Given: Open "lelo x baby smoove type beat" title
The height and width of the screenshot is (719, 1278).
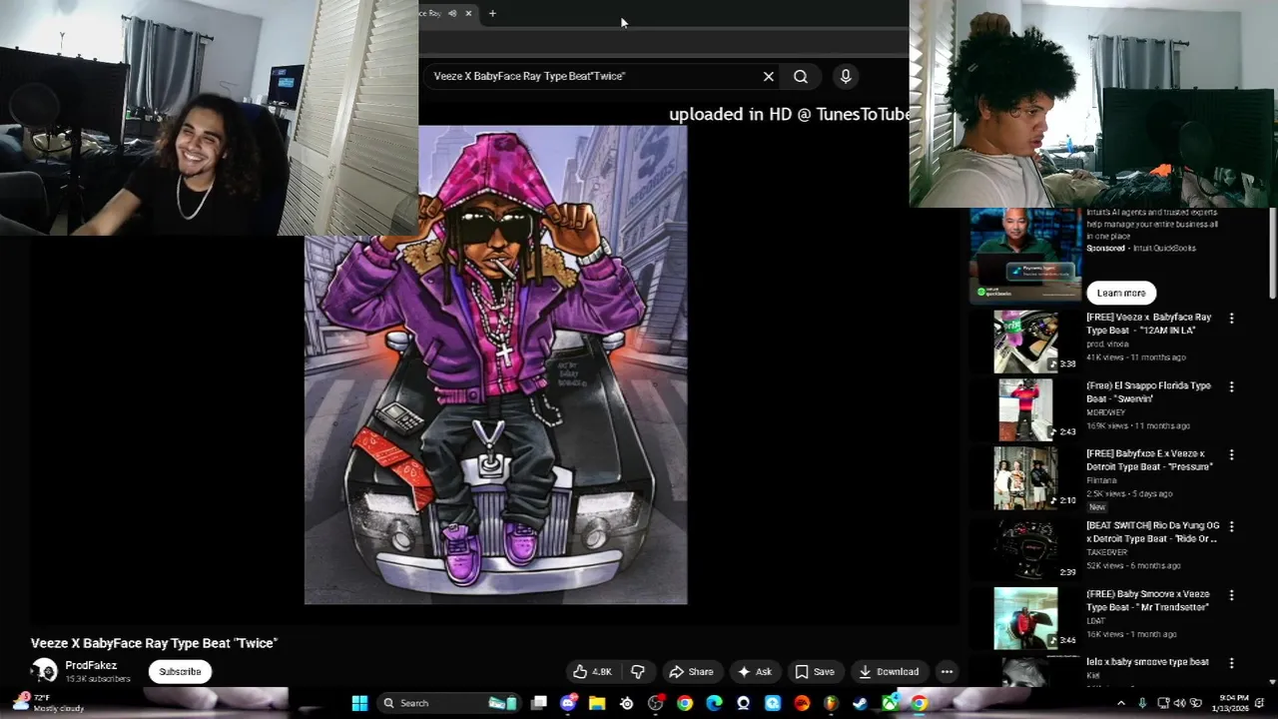Looking at the screenshot, I should (1147, 662).
